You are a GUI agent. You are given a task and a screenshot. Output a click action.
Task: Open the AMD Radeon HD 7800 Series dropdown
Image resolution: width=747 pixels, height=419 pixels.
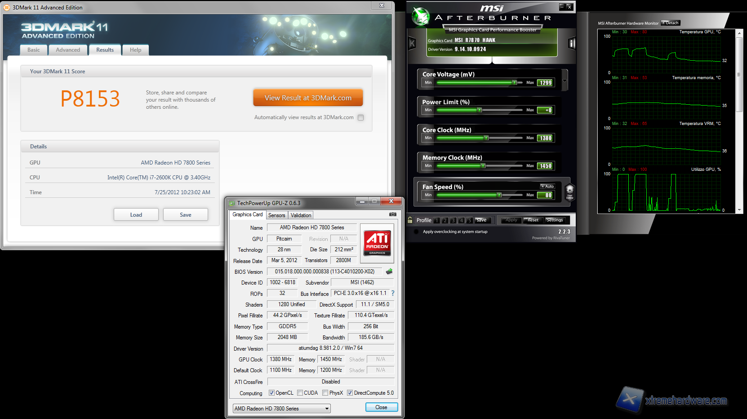point(282,409)
